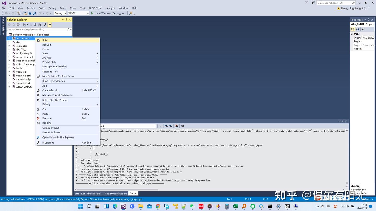Toggle Word Wrap in the Output window
Image resolution: width=376 pixels, height=211 pixels.
pos(182,126)
